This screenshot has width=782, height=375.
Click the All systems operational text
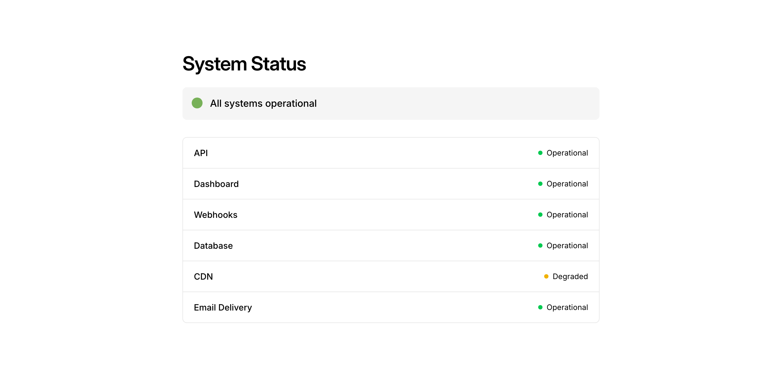click(263, 104)
